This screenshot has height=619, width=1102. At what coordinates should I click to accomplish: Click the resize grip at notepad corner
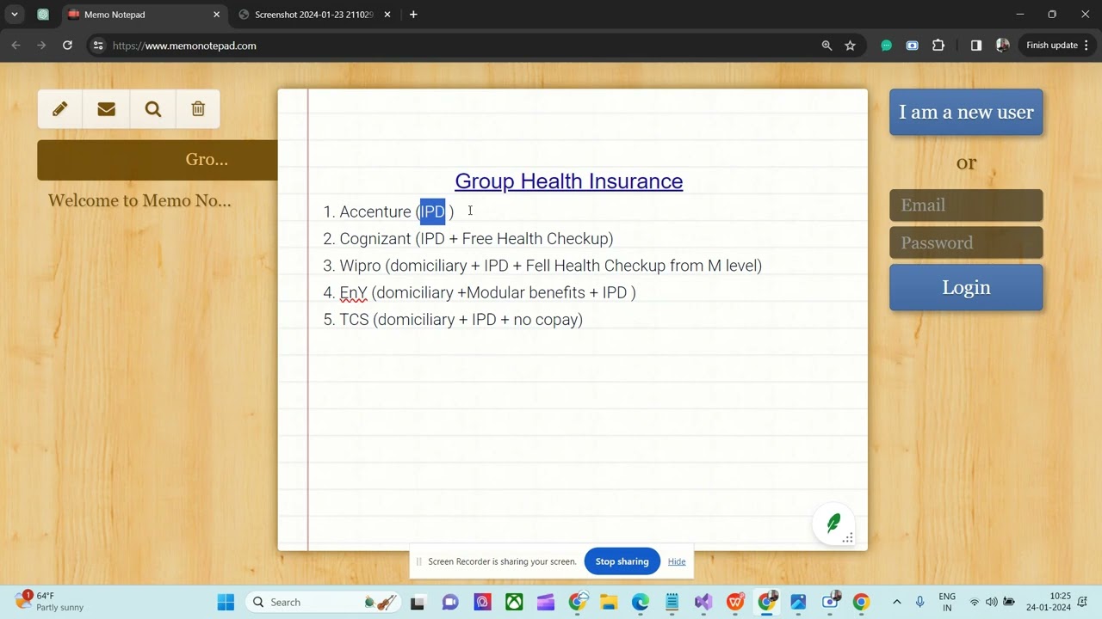pyautogui.click(x=848, y=538)
